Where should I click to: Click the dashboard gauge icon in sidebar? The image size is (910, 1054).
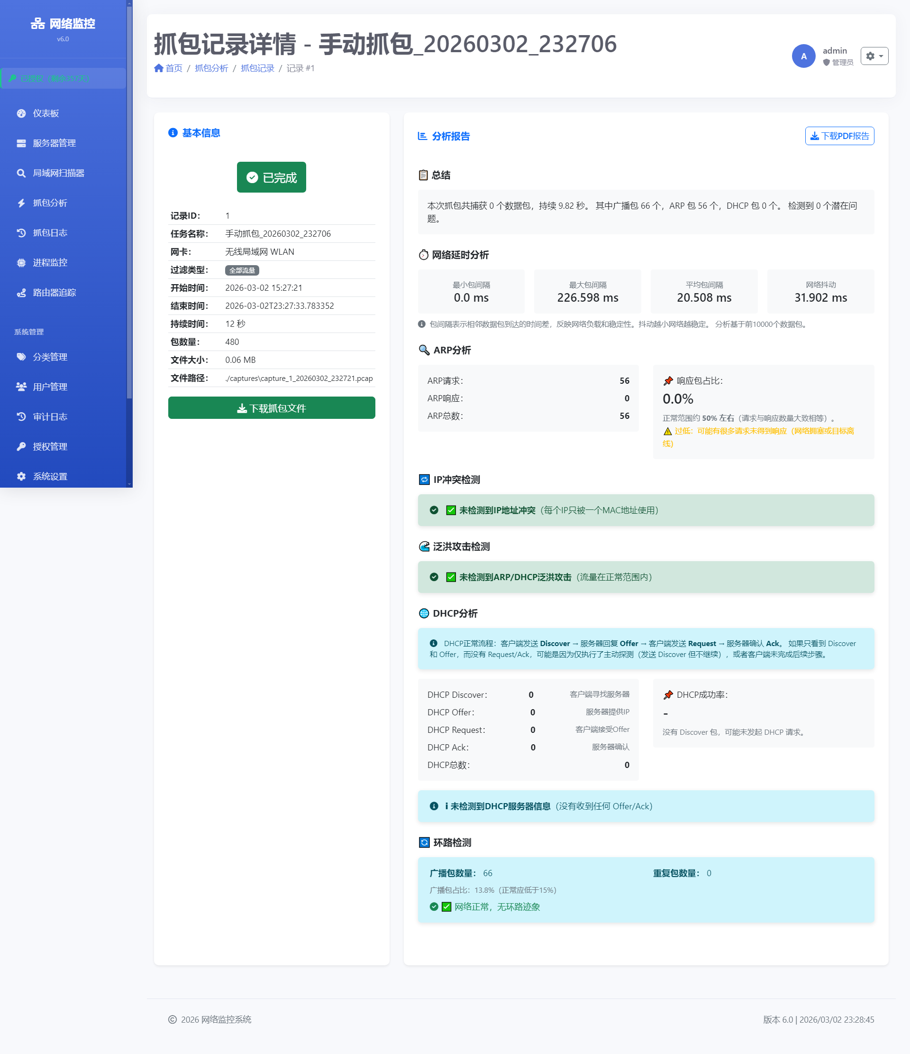21,113
